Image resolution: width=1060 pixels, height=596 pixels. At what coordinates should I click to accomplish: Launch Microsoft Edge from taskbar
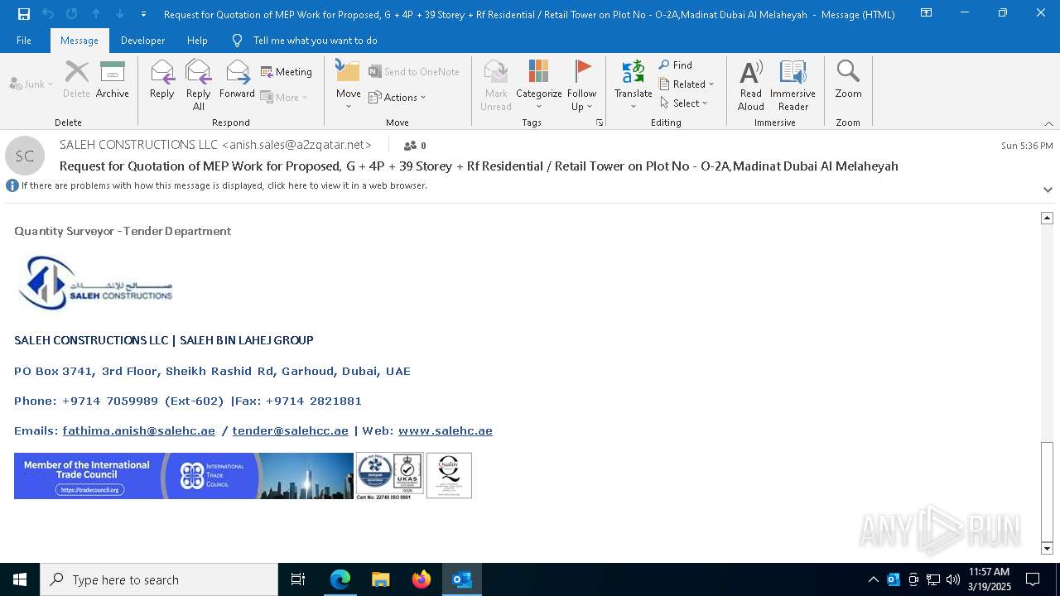point(340,579)
